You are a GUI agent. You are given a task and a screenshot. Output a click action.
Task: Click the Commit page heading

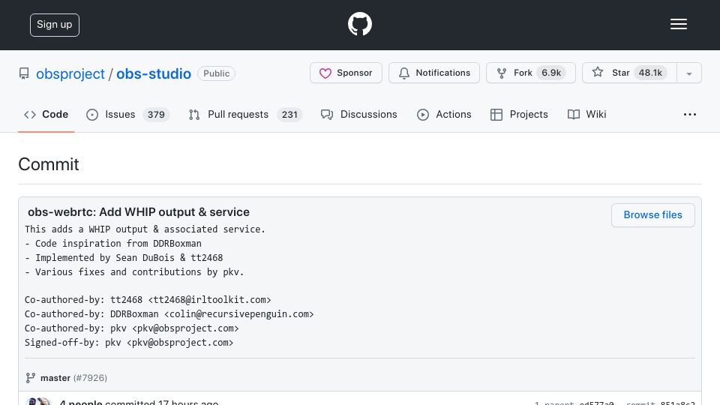49,164
